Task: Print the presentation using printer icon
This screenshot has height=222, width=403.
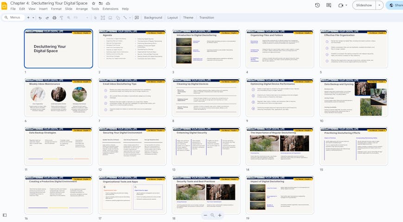Action: click(55, 18)
